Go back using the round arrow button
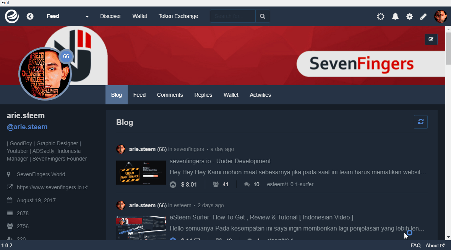This screenshot has width=451, height=250. coord(30,16)
